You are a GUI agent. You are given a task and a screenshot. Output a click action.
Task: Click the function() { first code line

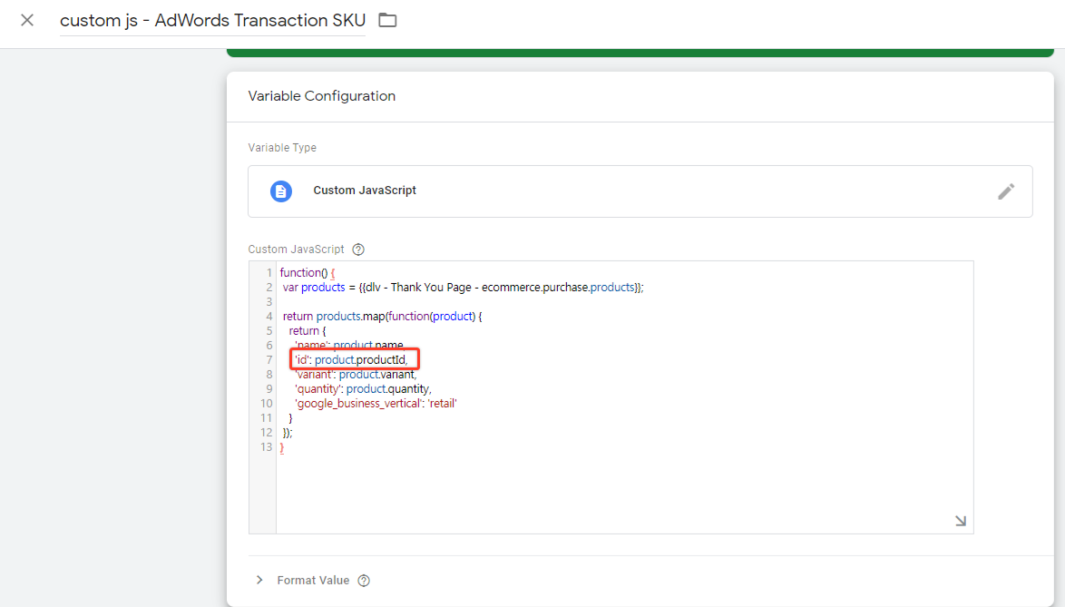tap(307, 272)
